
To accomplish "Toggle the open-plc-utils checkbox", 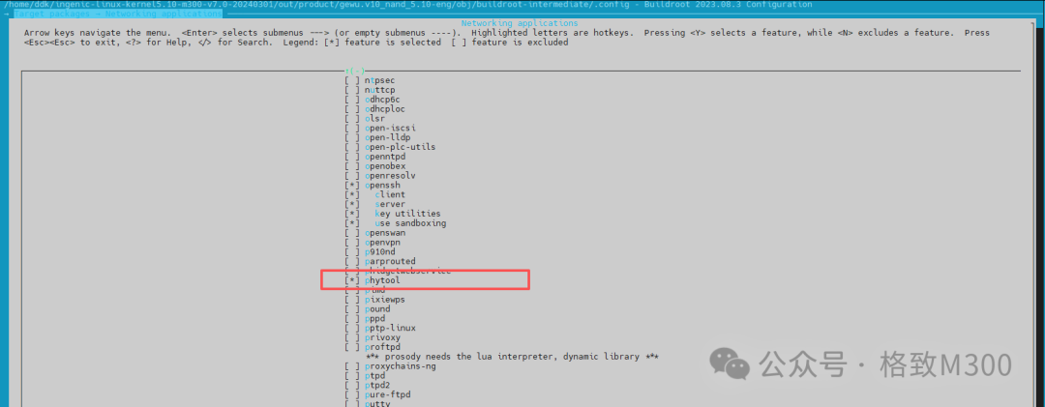I will click(352, 147).
